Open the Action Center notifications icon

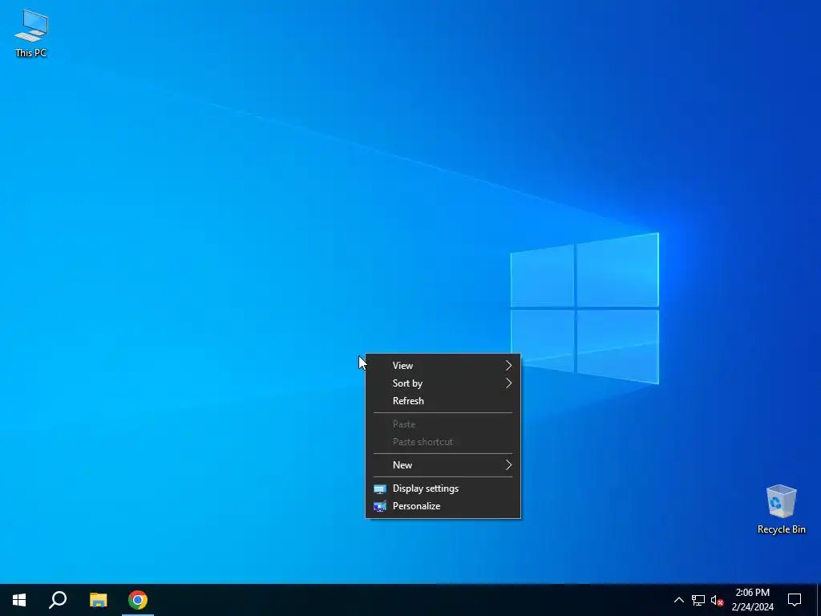tap(795, 600)
